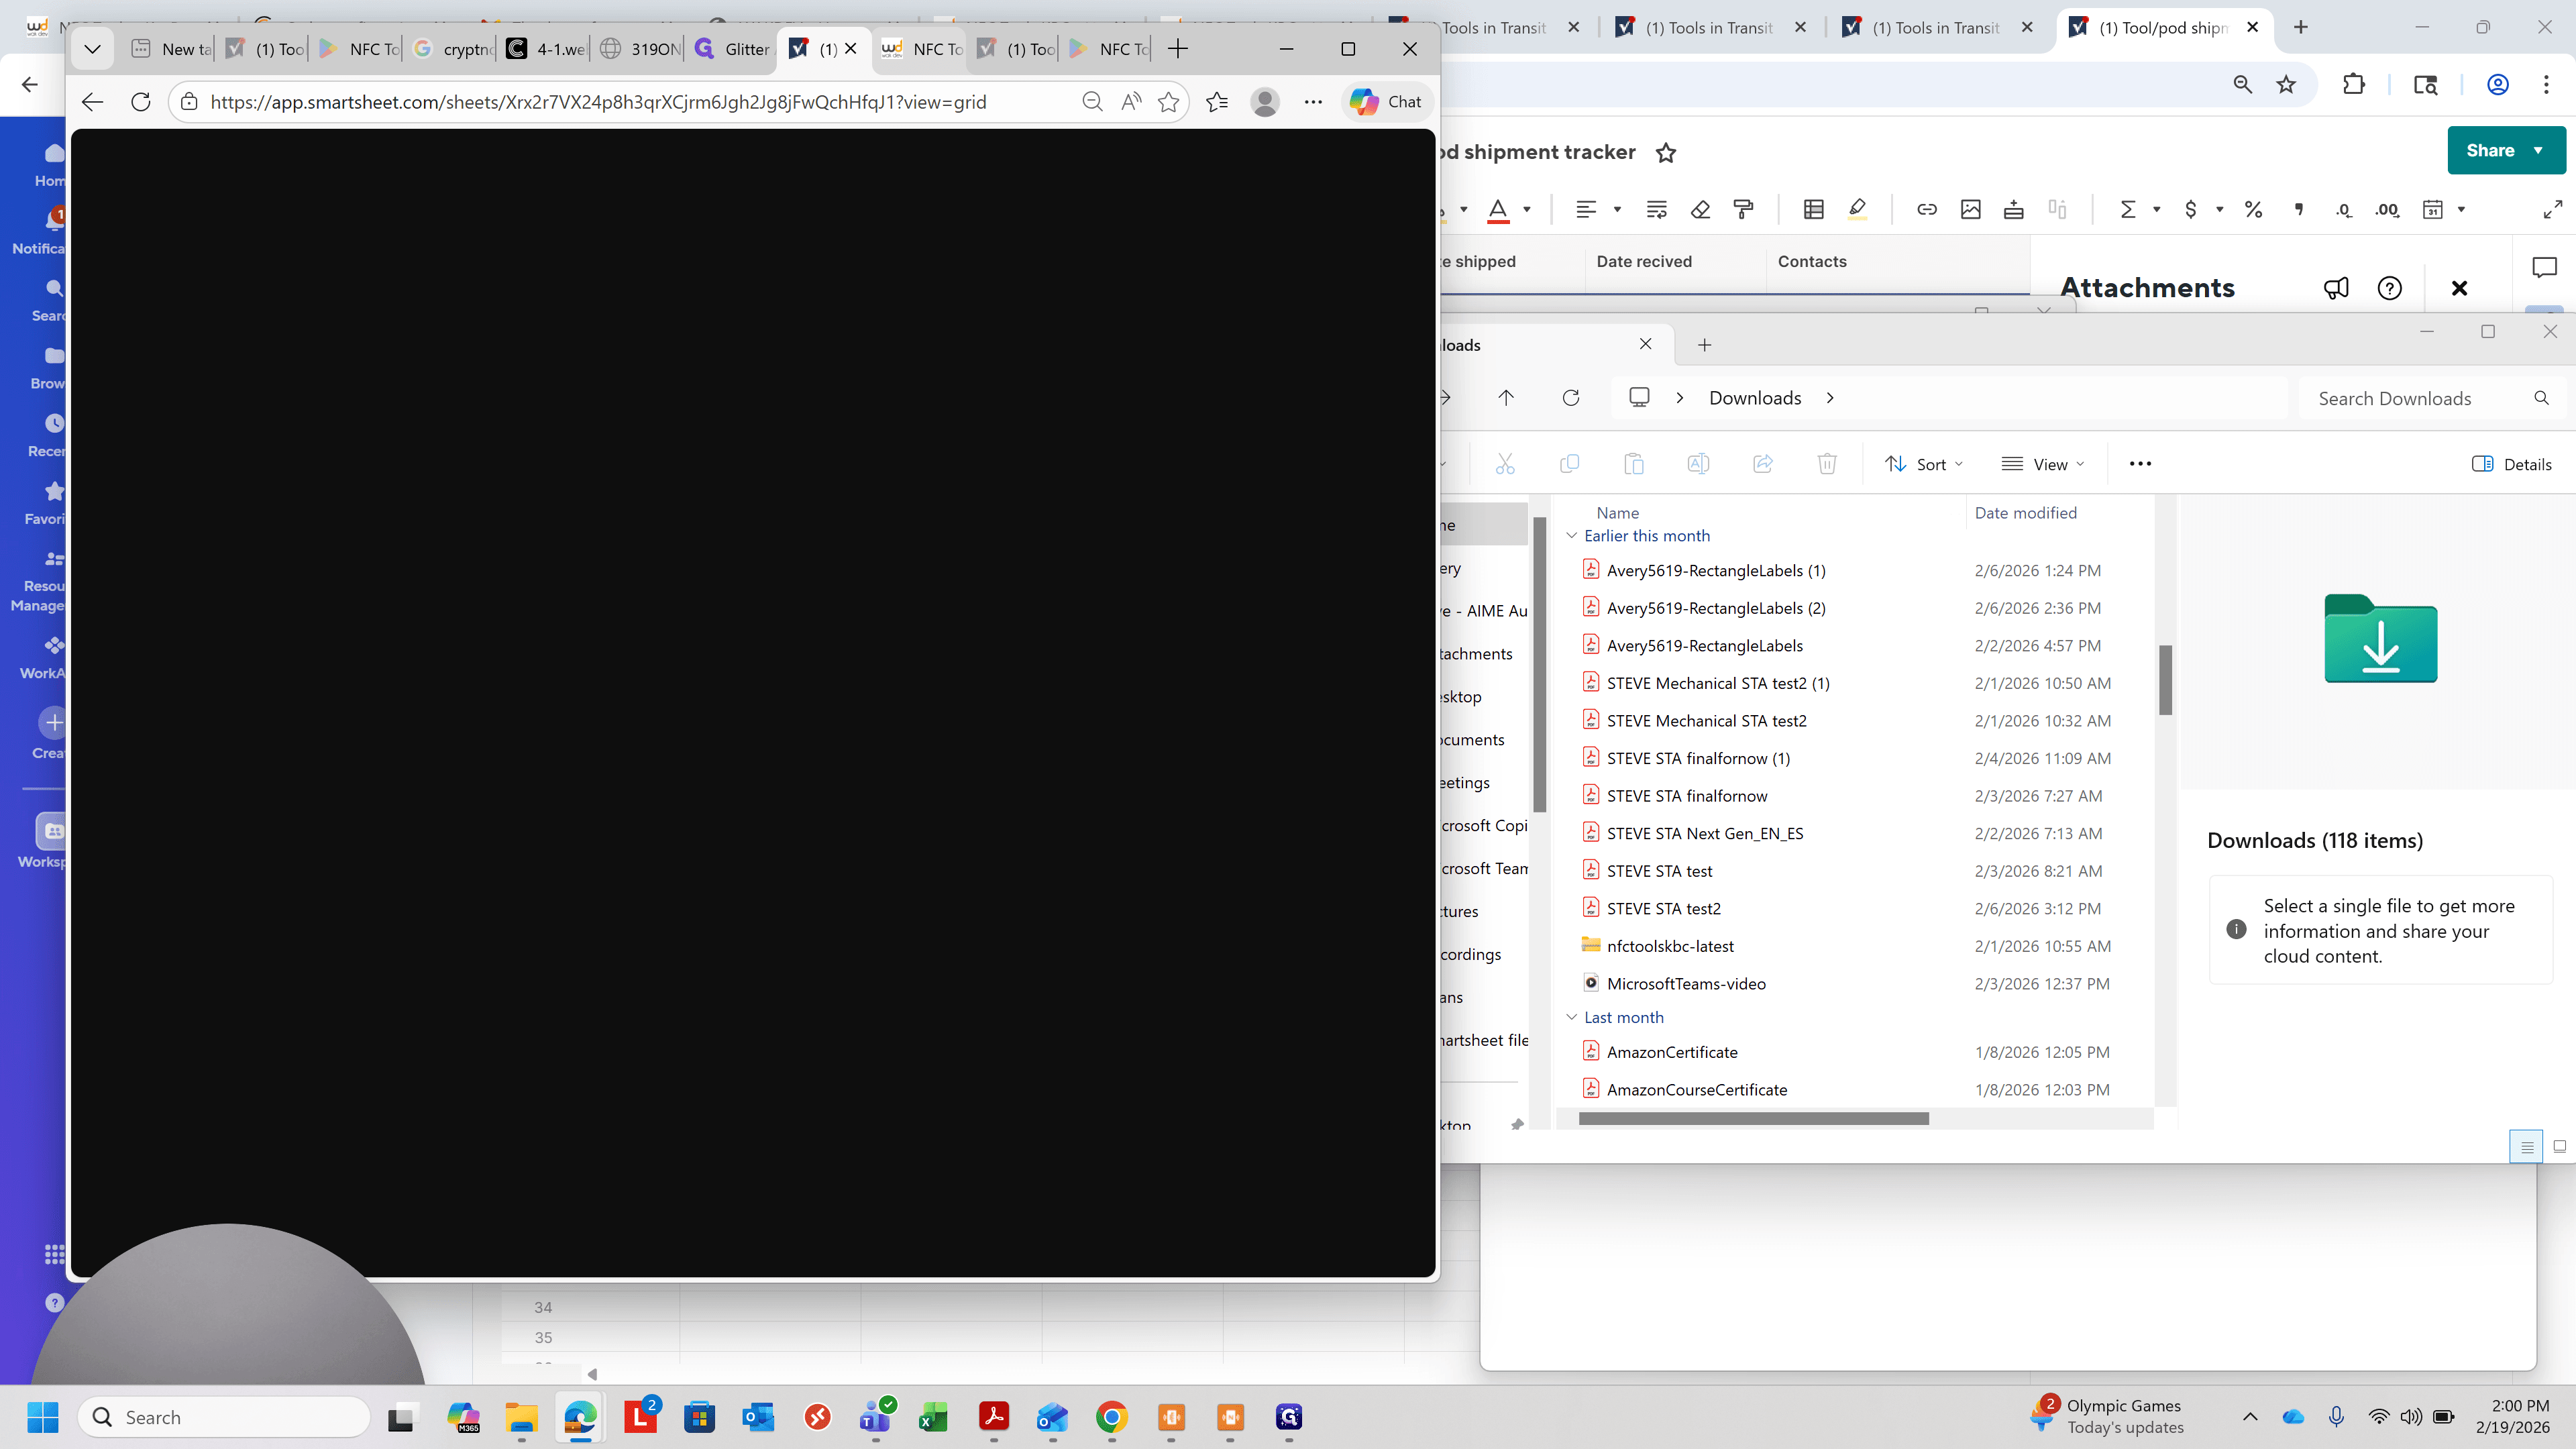Select the format painter tool
2576x1449 pixels.
pos(1743,210)
